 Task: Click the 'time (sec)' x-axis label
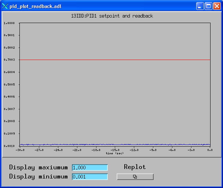(x=115, y=153)
